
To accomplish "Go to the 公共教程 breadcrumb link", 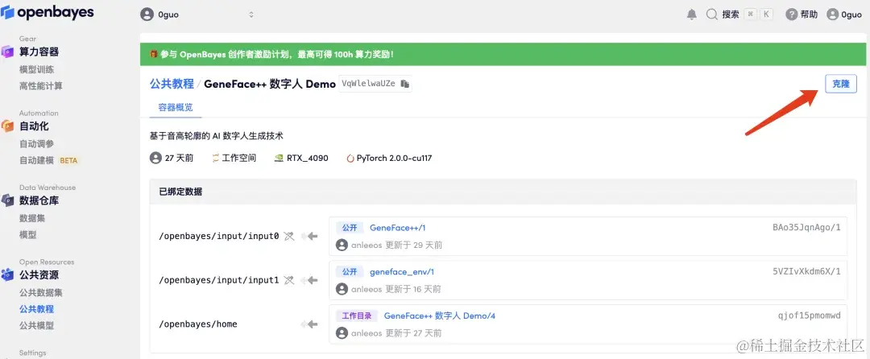I will [172, 84].
